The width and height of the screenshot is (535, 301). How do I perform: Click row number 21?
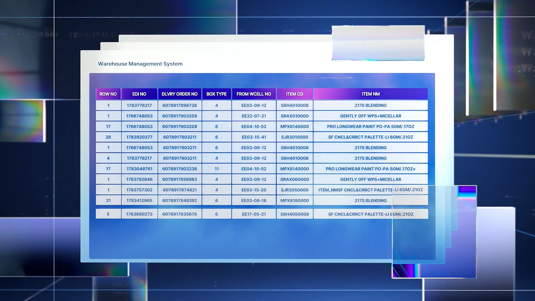point(108,201)
